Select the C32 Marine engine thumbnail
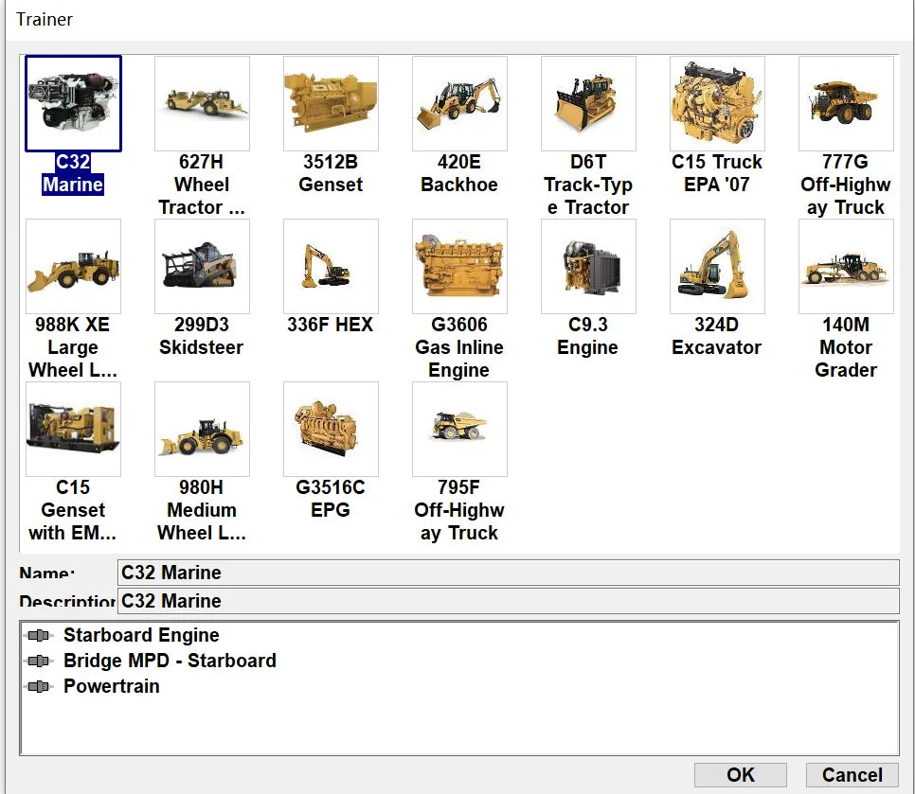Viewport: 915px width, 794px height. pos(73,102)
